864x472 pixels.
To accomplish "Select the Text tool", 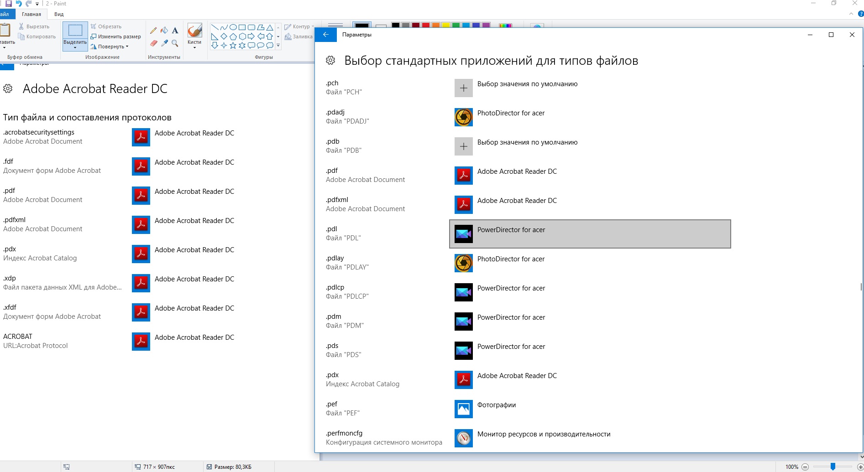I will pyautogui.click(x=175, y=31).
